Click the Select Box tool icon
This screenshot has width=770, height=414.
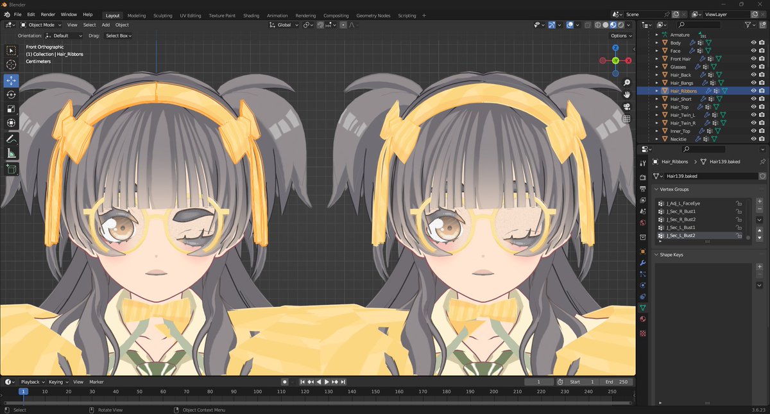(11, 50)
